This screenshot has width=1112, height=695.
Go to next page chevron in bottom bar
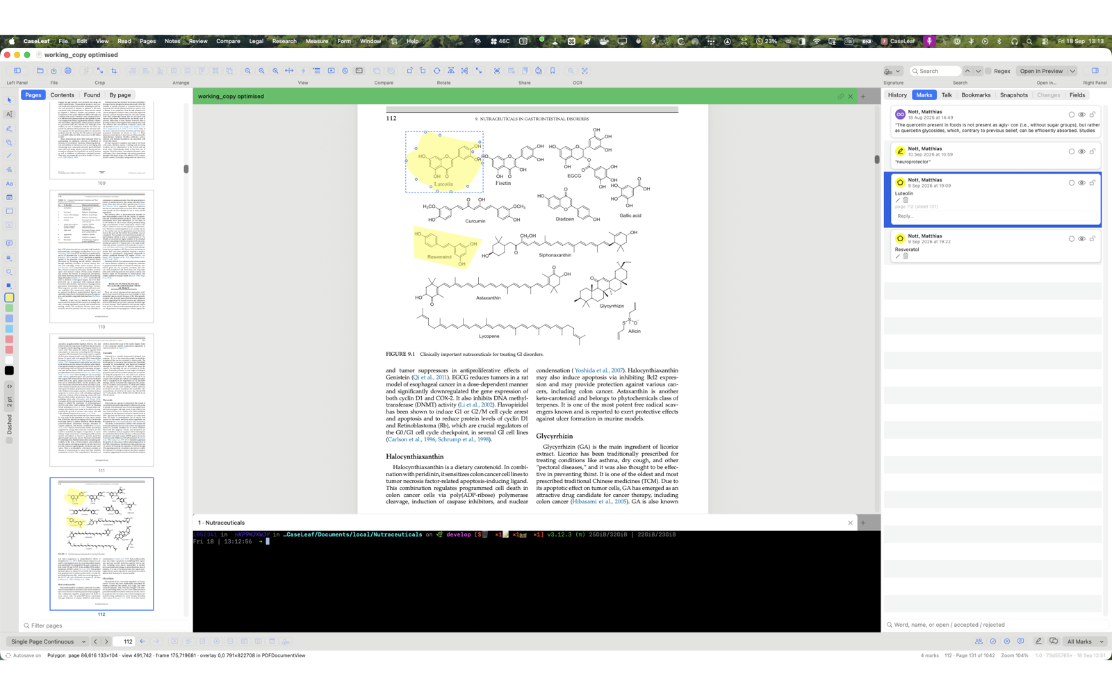(x=106, y=642)
